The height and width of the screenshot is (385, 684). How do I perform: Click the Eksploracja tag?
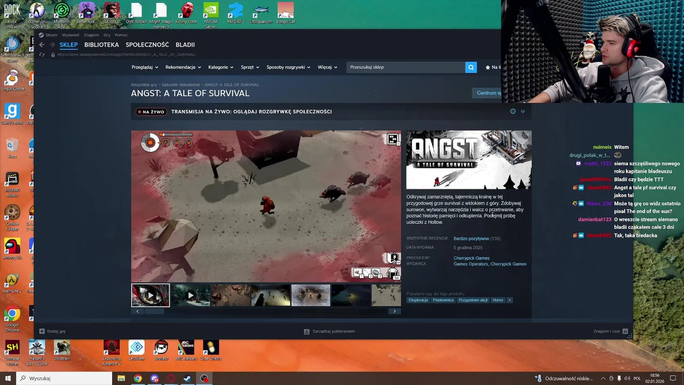(418, 300)
